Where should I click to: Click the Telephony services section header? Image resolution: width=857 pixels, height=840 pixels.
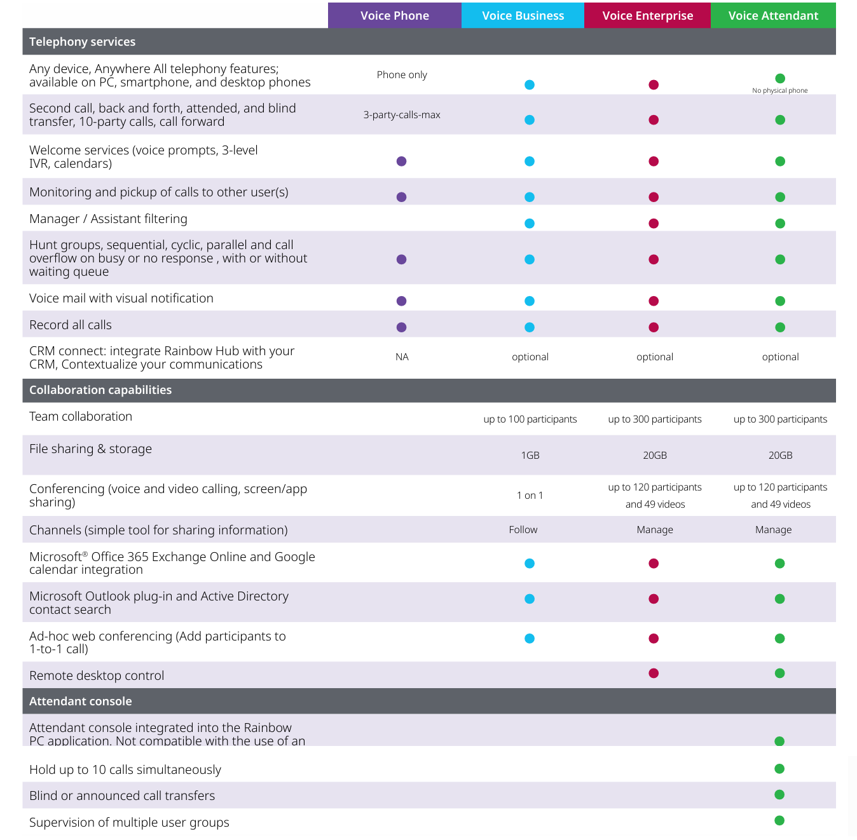click(83, 42)
